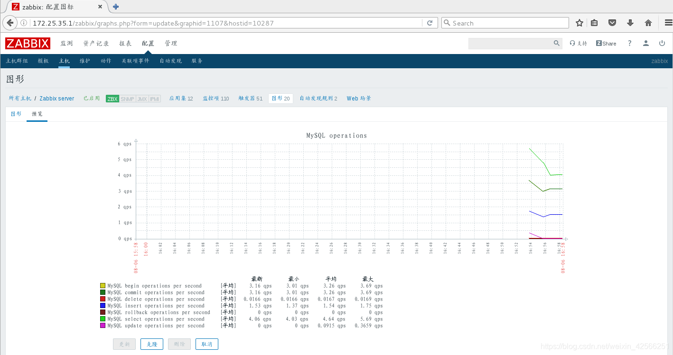The width and height of the screenshot is (673, 355).
Task: Focus the browser URL address field
Action: point(226,23)
